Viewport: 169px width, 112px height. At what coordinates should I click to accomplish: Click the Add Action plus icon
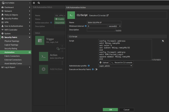[44, 69]
